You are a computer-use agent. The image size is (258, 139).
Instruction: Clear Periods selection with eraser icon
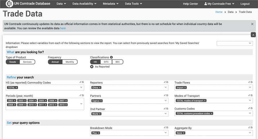click(81, 95)
